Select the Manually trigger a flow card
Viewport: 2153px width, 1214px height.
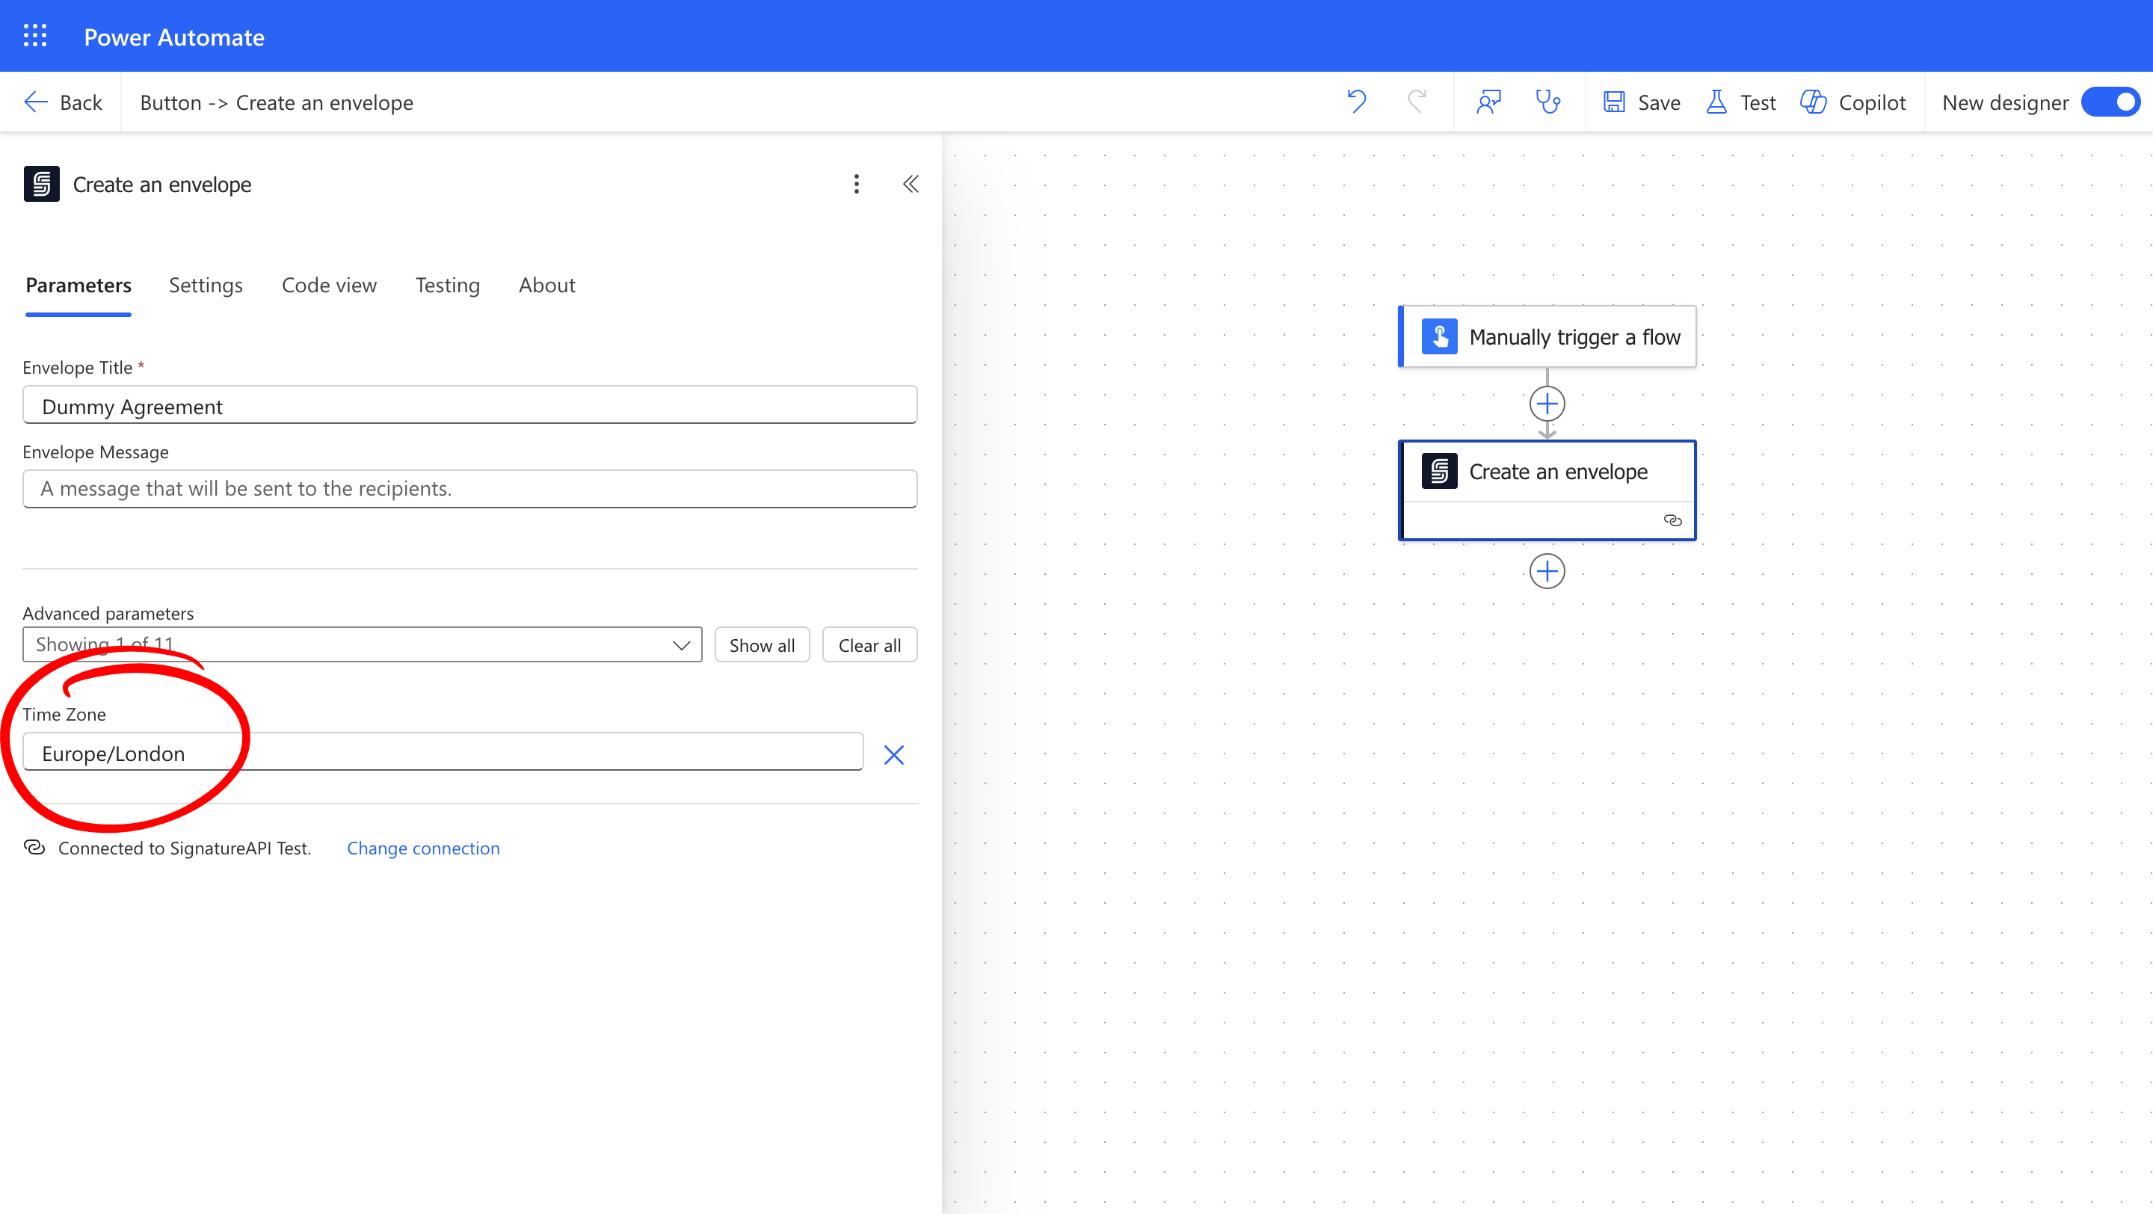(1548, 336)
